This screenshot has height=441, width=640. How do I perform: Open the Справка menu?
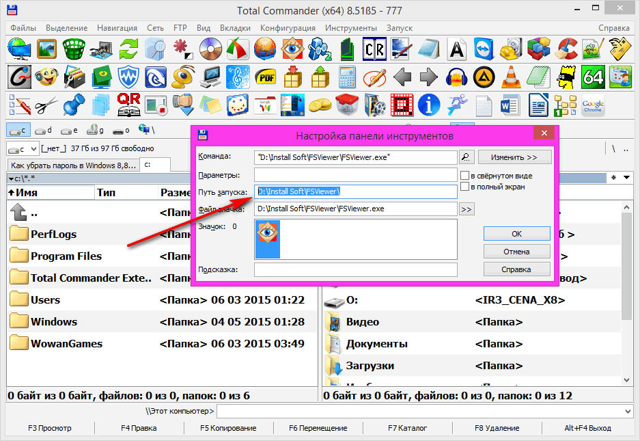614,28
